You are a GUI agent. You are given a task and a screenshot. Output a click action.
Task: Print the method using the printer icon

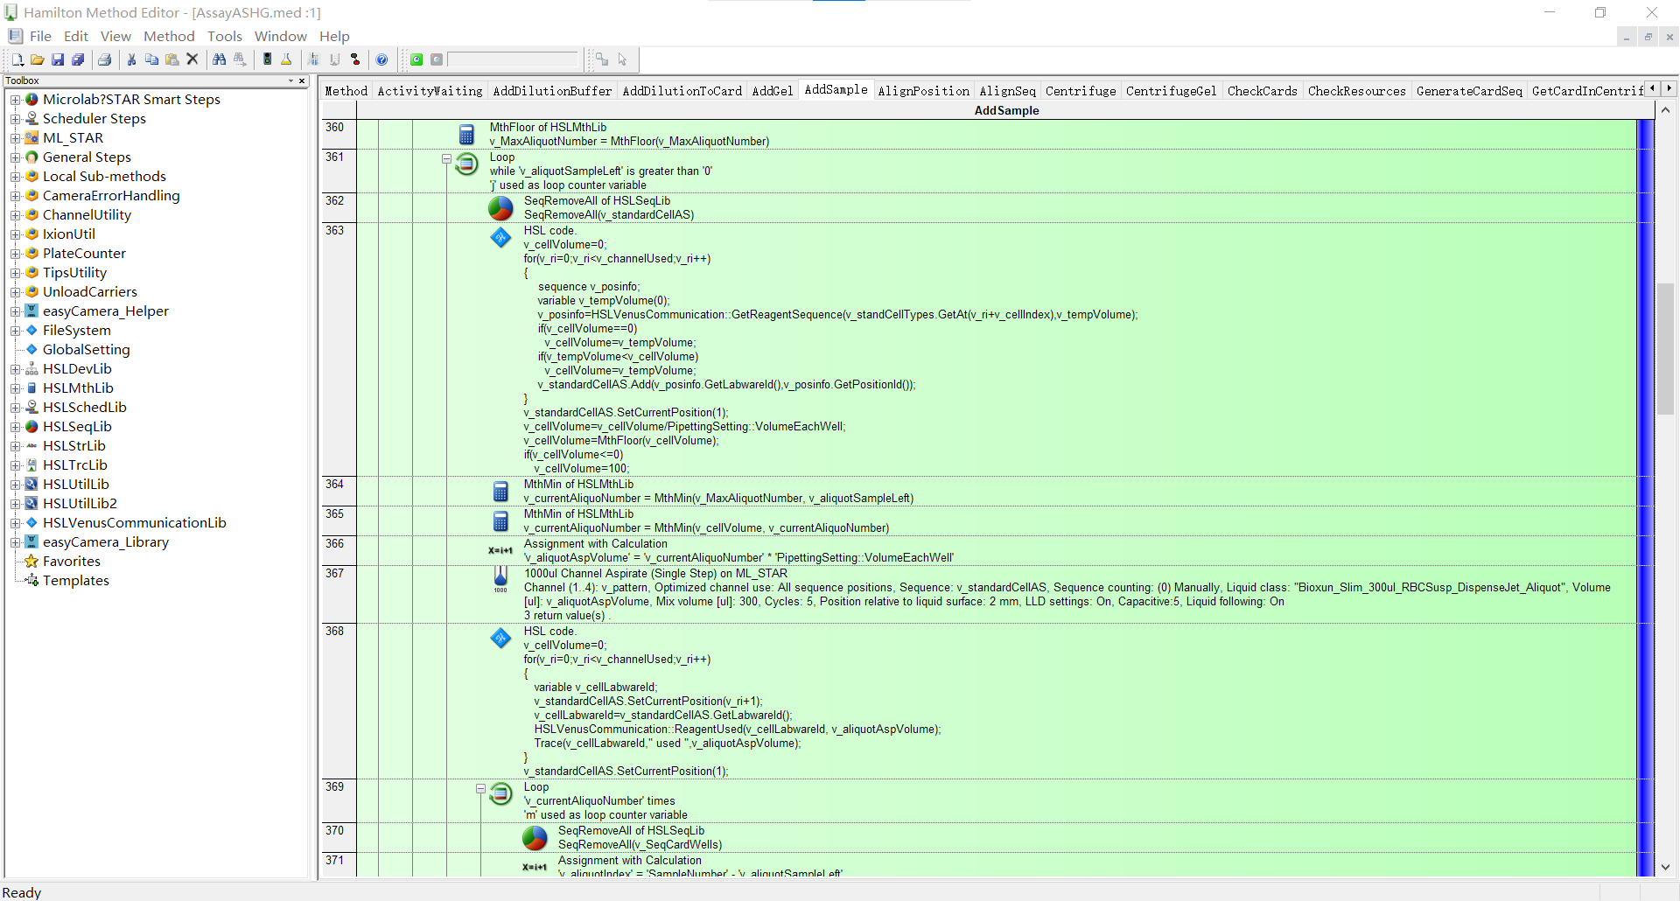tap(105, 59)
